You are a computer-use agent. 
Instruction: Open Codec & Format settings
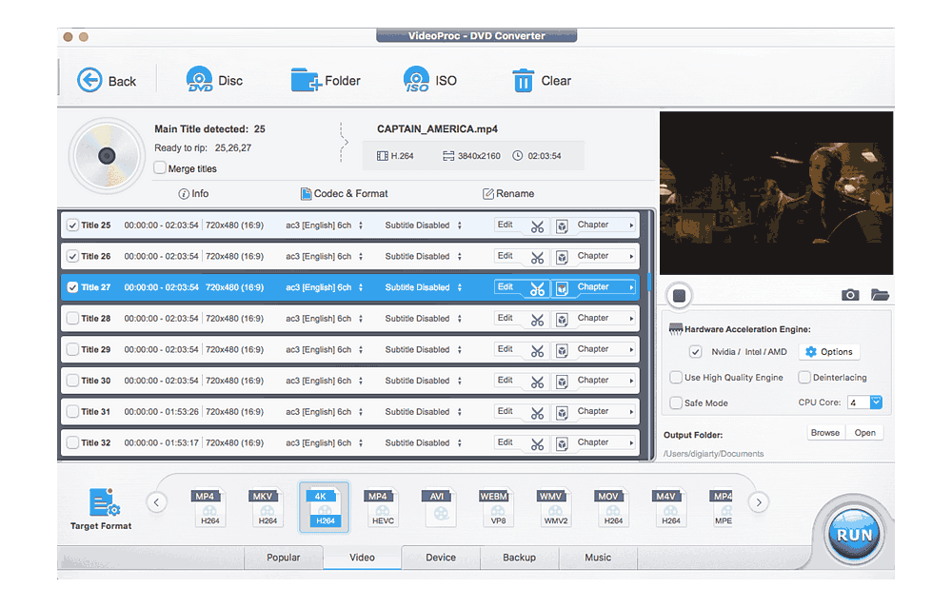(x=344, y=193)
